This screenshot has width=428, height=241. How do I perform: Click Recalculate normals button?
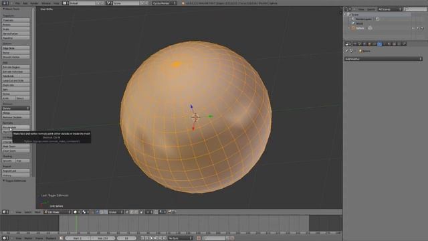tap(16, 127)
